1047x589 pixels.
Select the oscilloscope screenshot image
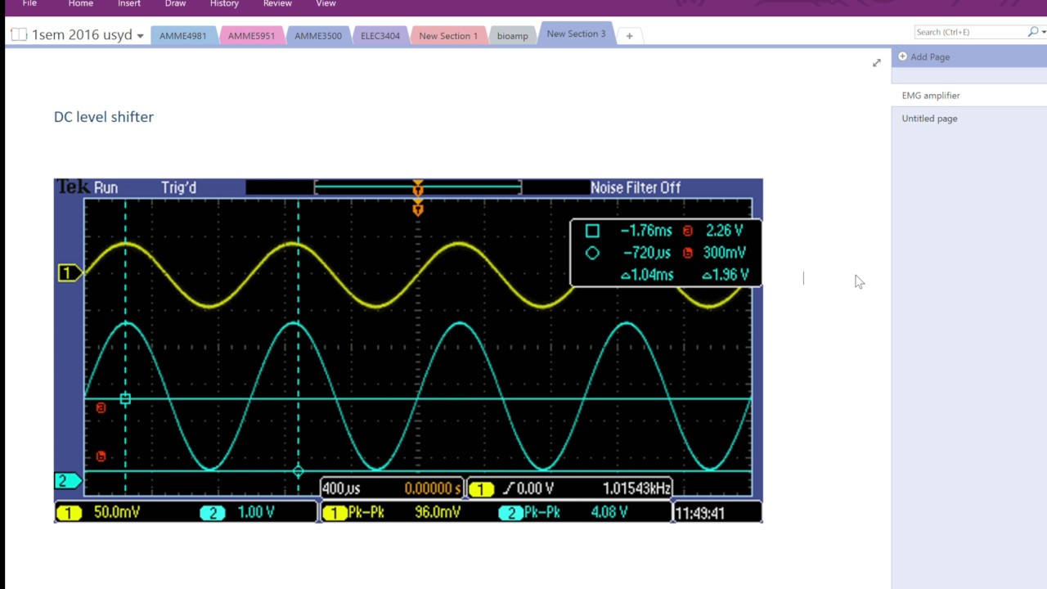click(408, 351)
